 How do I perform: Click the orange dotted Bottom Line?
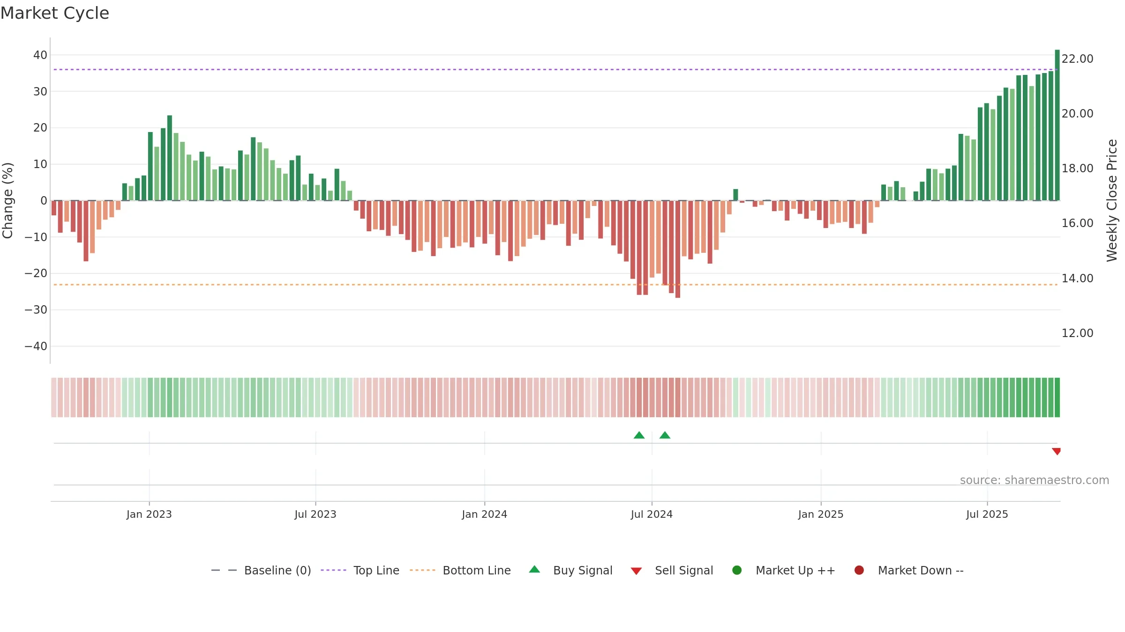pyautogui.click(x=555, y=285)
